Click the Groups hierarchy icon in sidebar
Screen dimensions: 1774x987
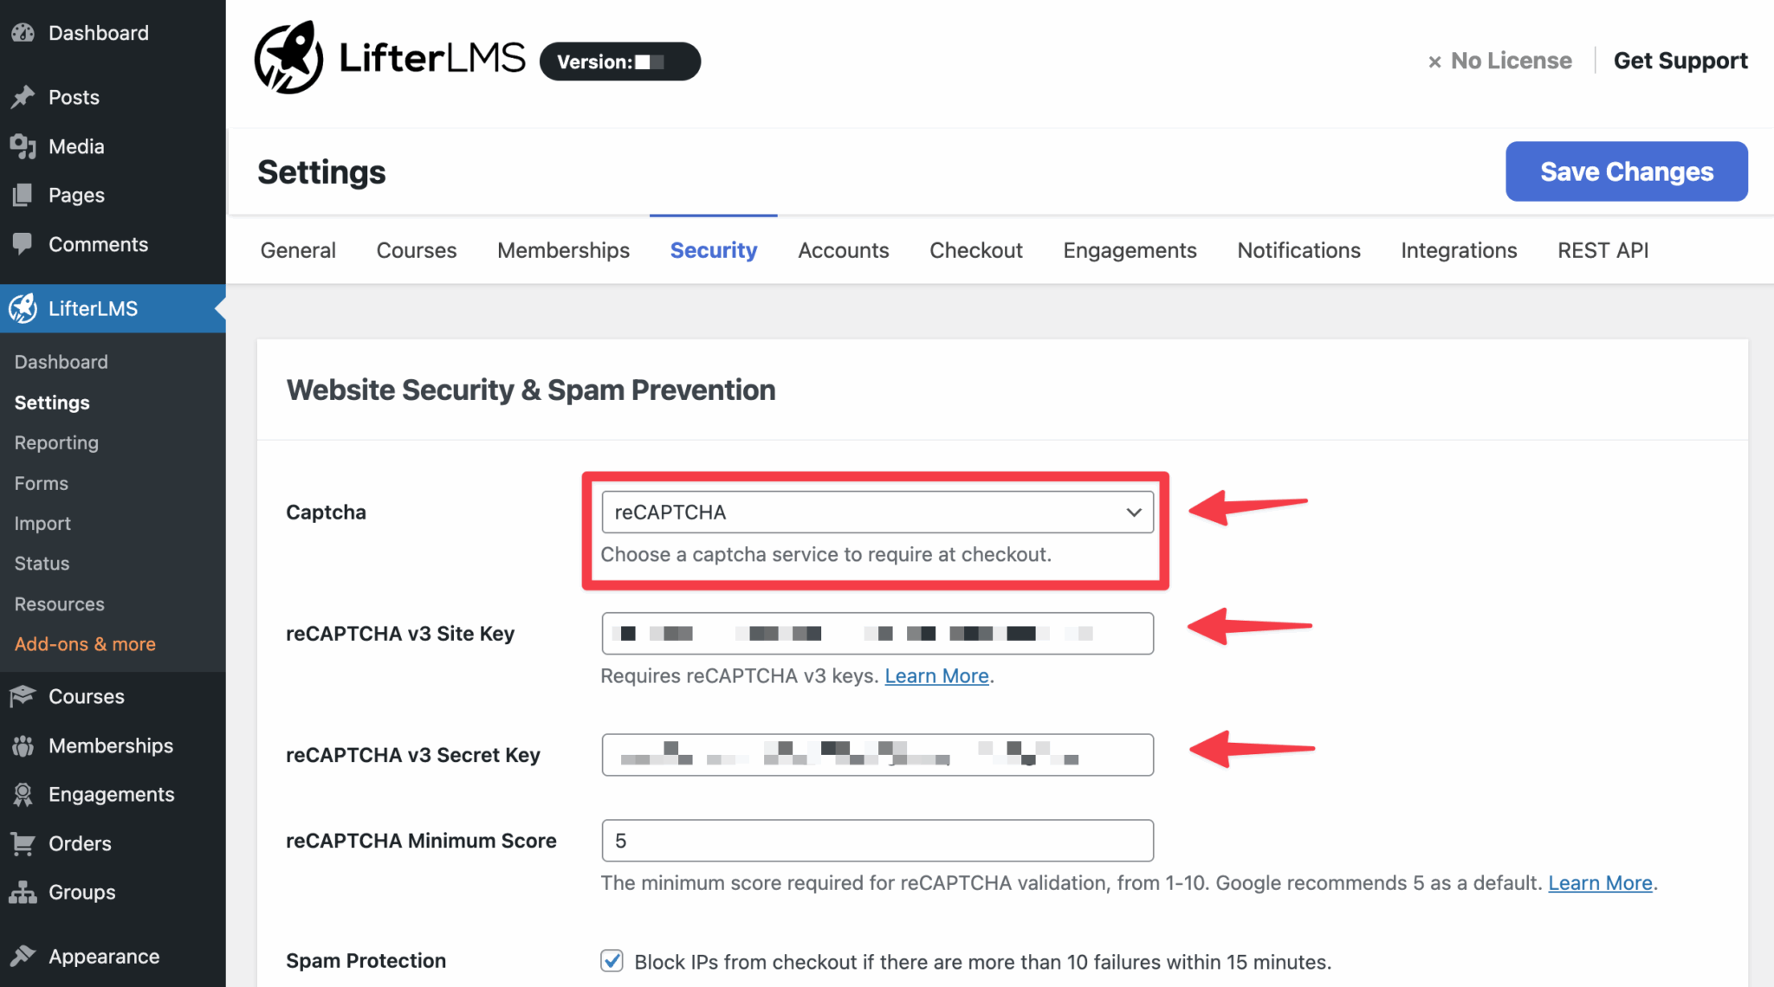pyautogui.click(x=23, y=892)
